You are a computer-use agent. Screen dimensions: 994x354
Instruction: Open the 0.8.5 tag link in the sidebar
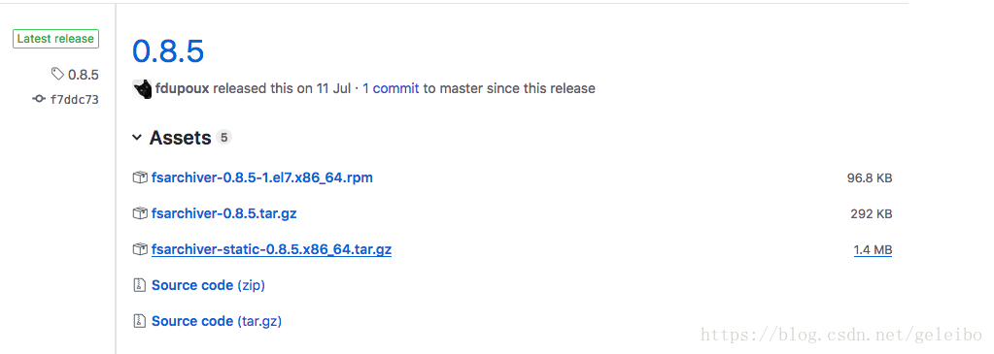tap(83, 75)
